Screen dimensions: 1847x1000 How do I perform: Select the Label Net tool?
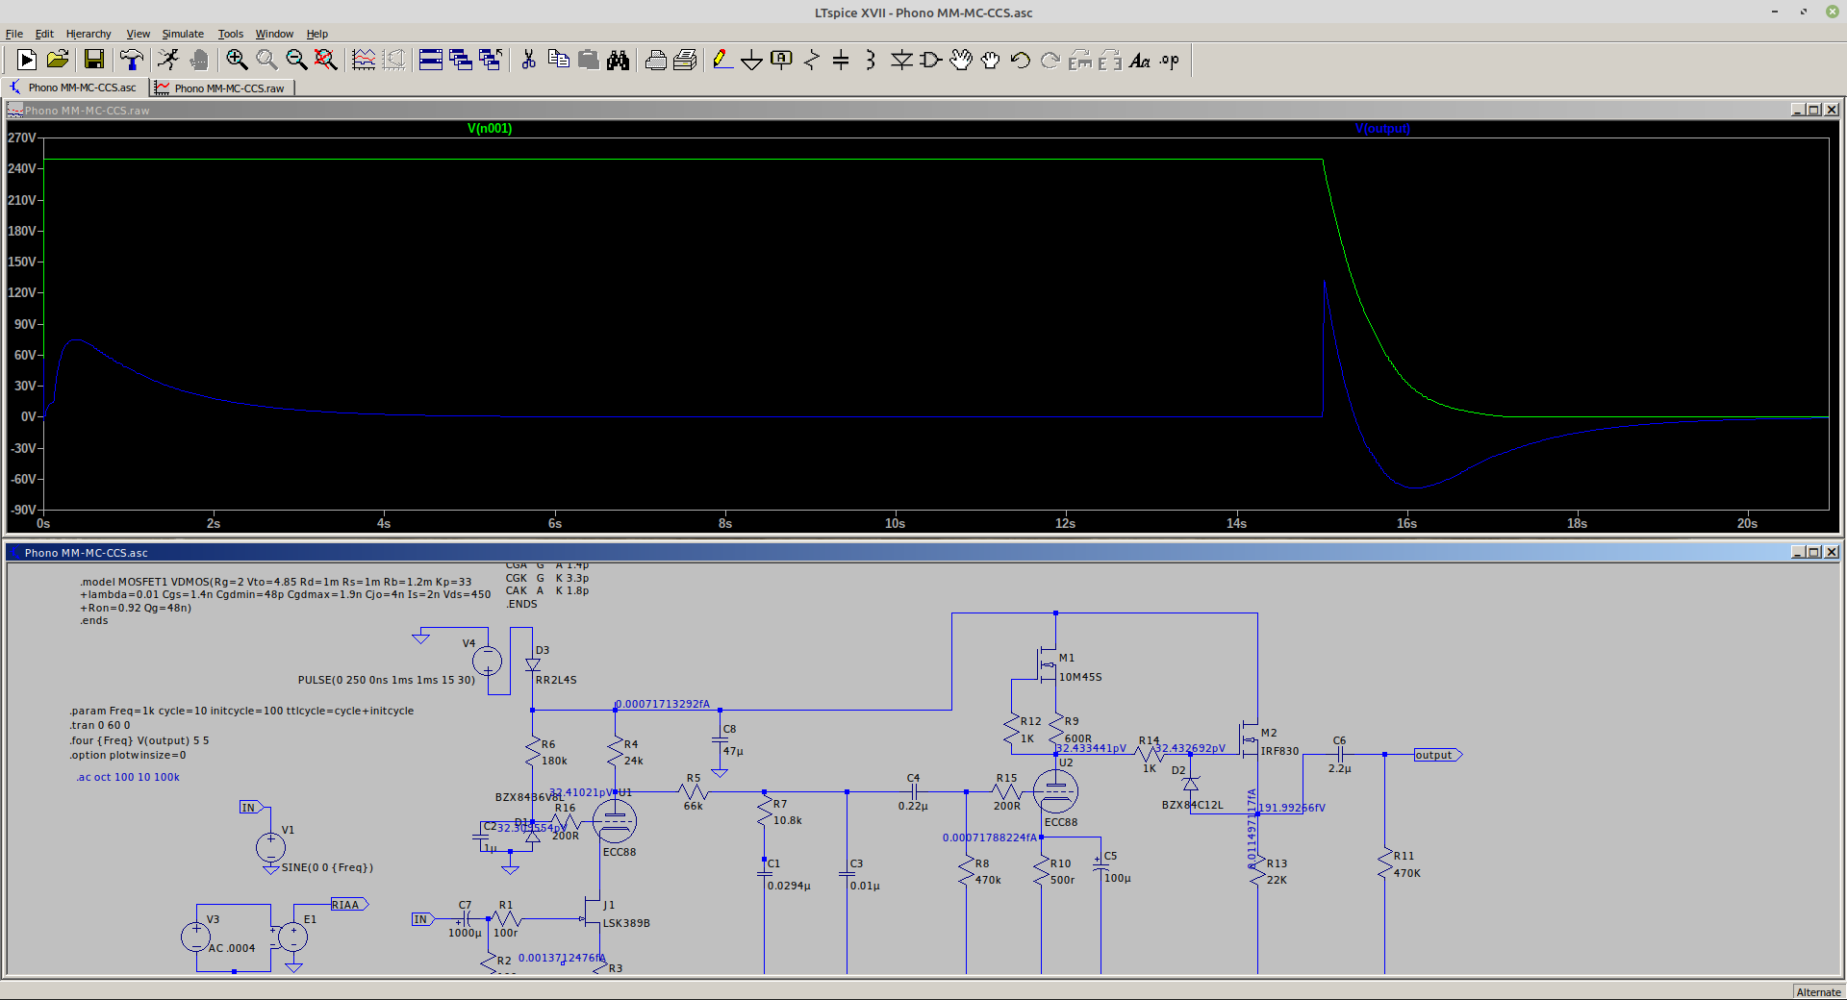[781, 60]
